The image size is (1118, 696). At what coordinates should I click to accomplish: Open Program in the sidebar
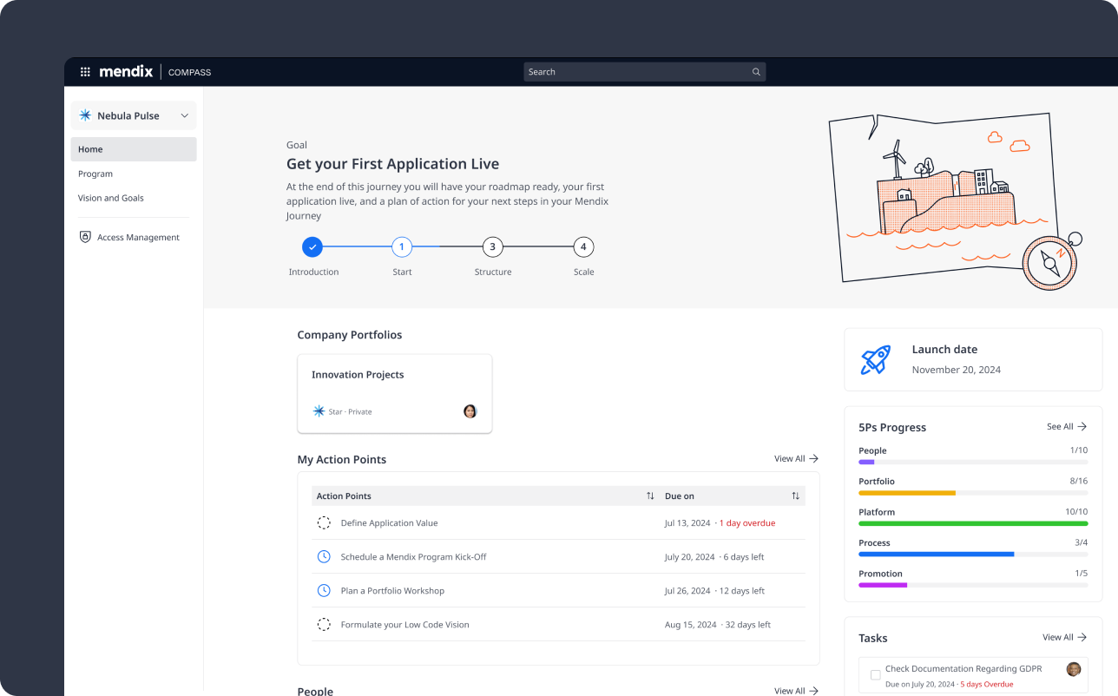(95, 174)
